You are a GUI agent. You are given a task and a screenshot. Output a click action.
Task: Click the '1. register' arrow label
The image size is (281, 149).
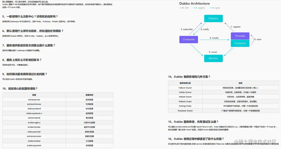click(236, 27)
